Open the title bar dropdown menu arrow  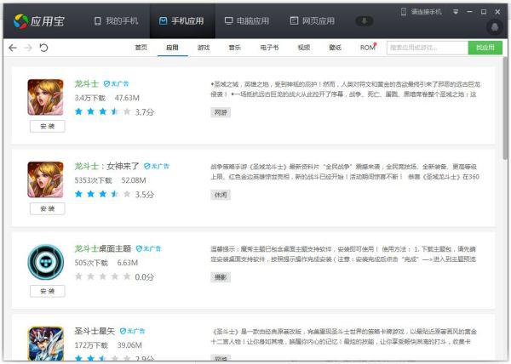click(x=456, y=12)
